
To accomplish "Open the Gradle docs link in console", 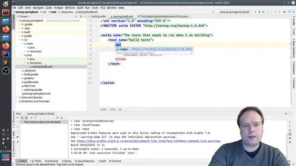I will [148, 141].
